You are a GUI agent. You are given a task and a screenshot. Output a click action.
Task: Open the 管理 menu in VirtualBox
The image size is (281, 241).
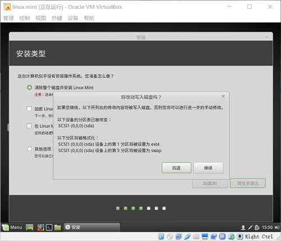[x=8, y=18]
